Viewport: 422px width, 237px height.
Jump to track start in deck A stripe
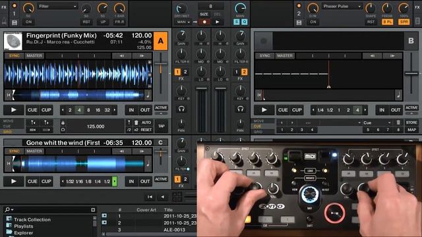[9, 95]
